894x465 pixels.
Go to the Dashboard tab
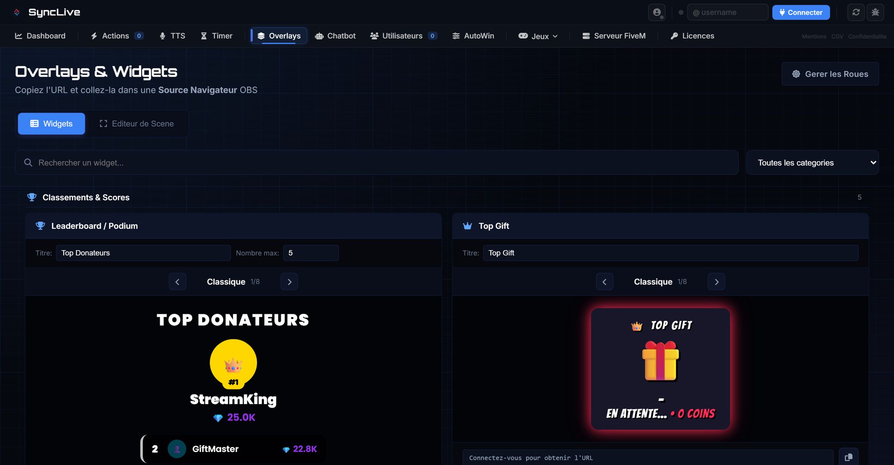(x=41, y=36)
